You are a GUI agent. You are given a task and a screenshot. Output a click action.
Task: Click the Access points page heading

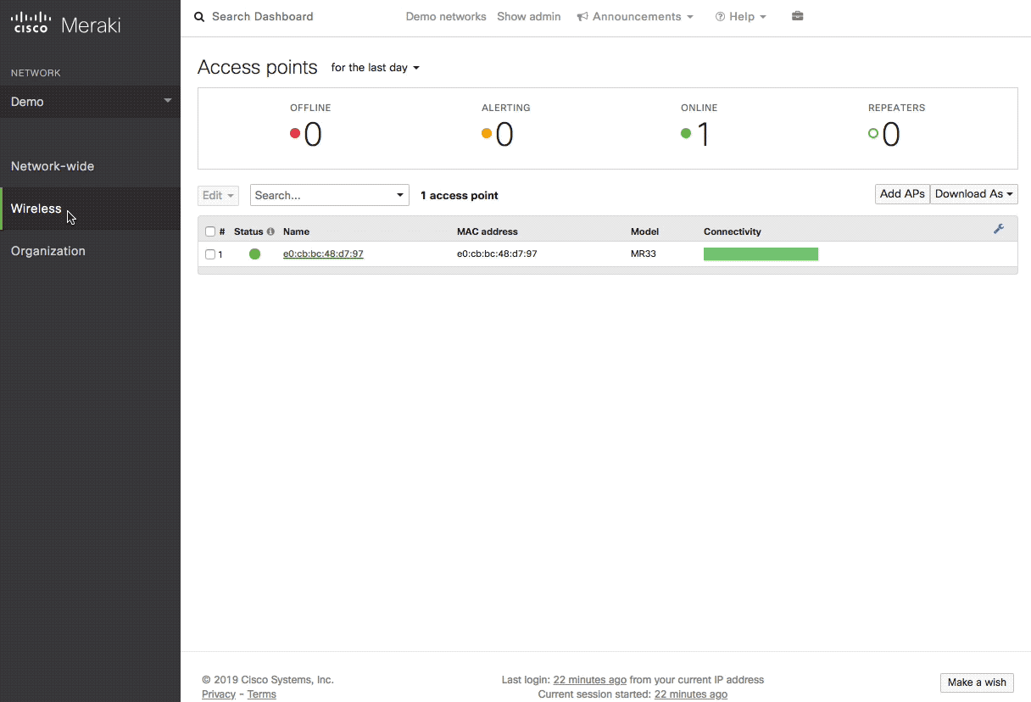(258, 68)
